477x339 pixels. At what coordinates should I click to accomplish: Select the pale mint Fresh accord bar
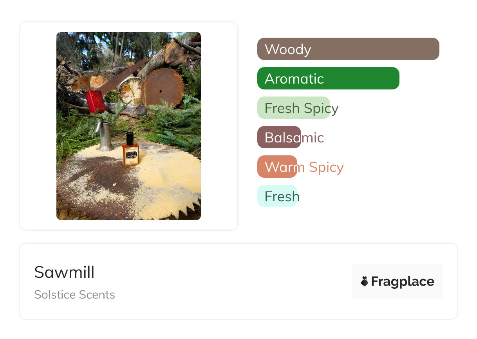277,196
